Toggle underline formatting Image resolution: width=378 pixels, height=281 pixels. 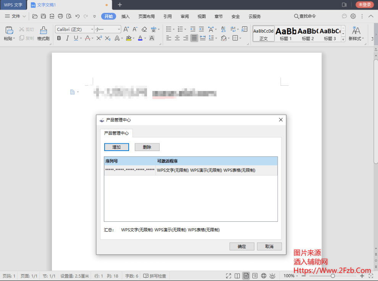pos(76,38)
